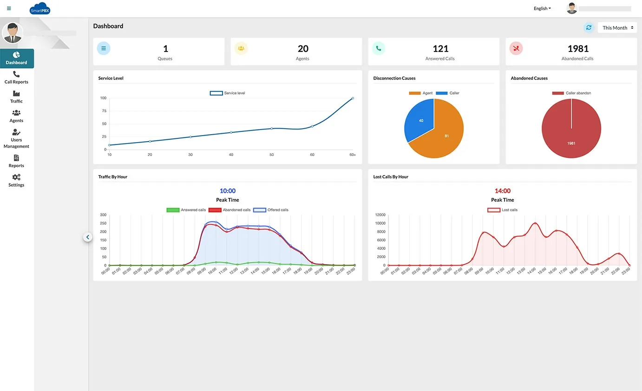Open Users Management
The height and width of the screenshot is (391, 642).
point(16,139)
